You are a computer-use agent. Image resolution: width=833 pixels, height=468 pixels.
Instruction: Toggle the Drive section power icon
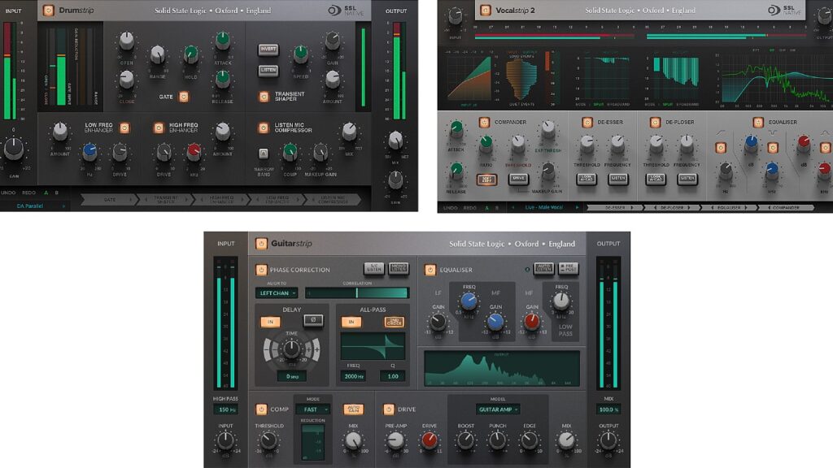click(389, 409)
